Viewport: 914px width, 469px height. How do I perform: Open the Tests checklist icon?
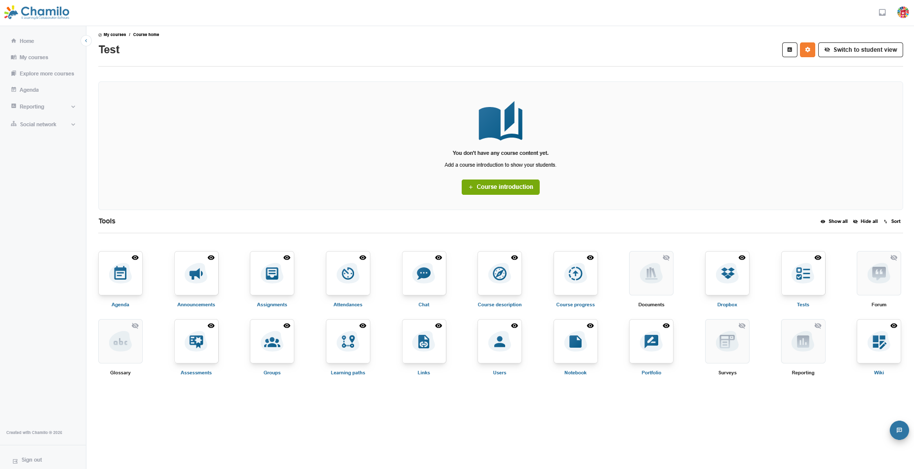tap(803, 273)
